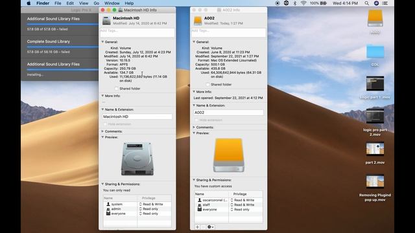Image resolution: width=415 pixels, height=233 pixels.
Task: Click the battery status icon
Action: click(324, 3)
